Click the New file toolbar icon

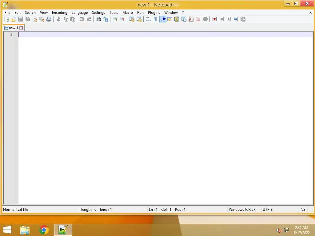pos(7,19)
